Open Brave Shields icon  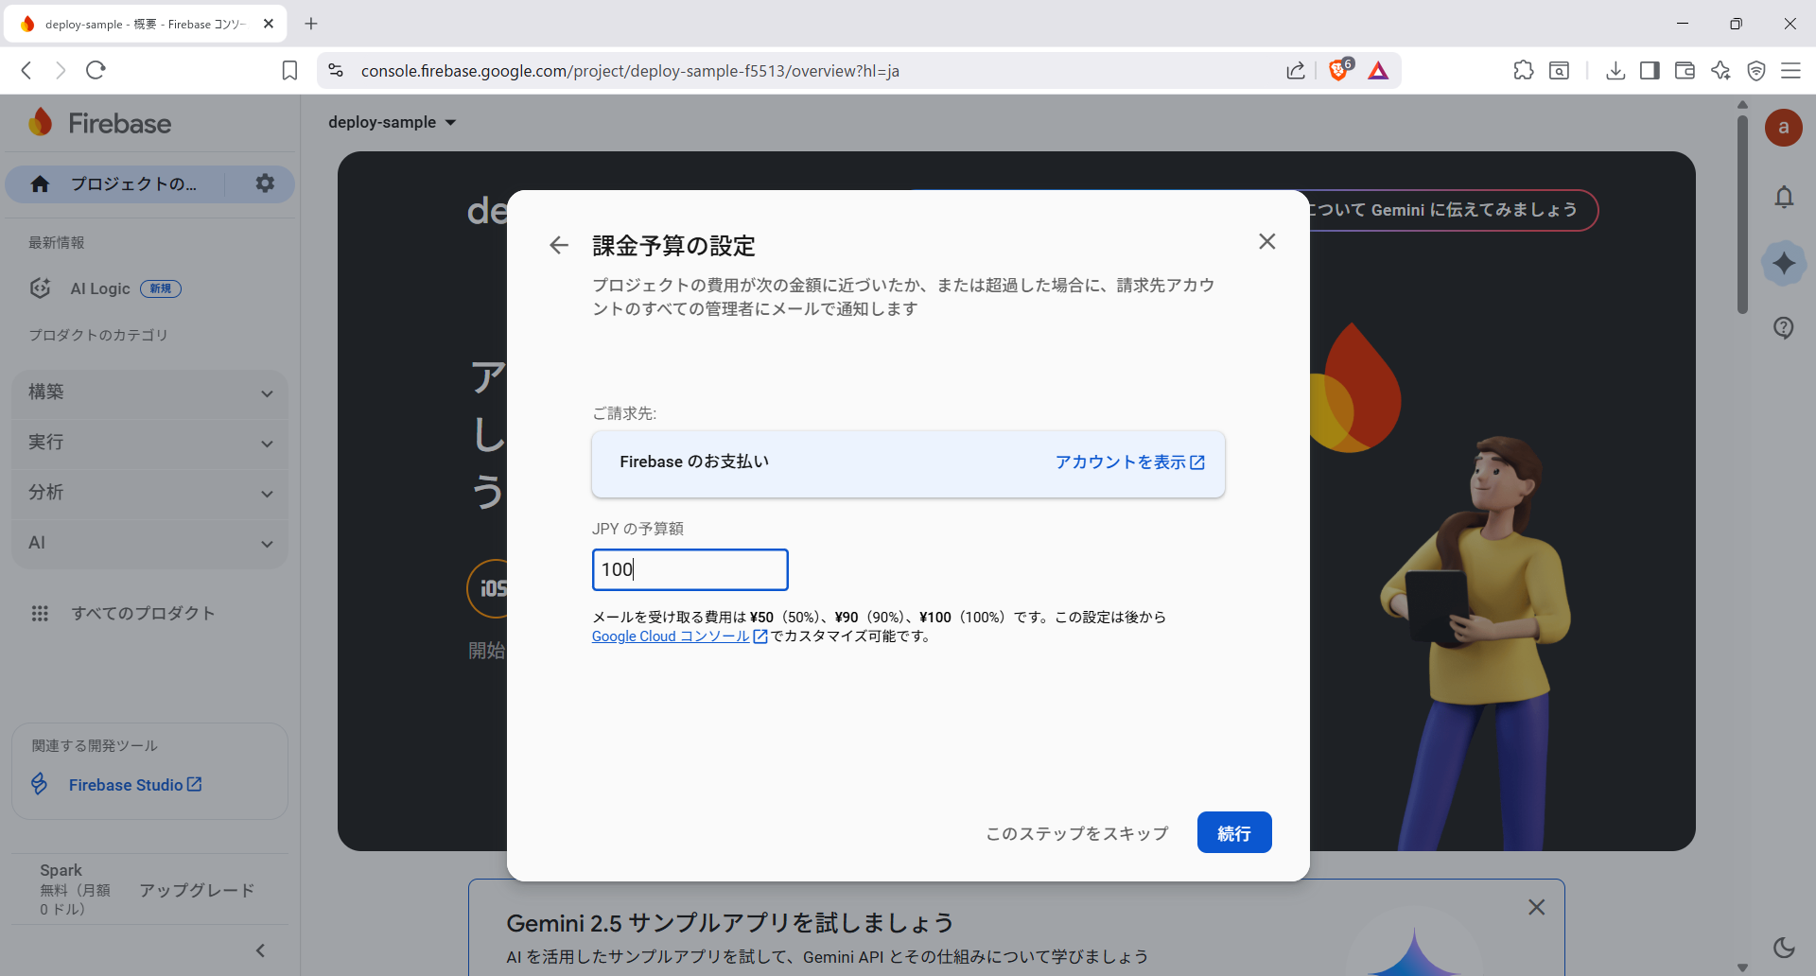1339,70
